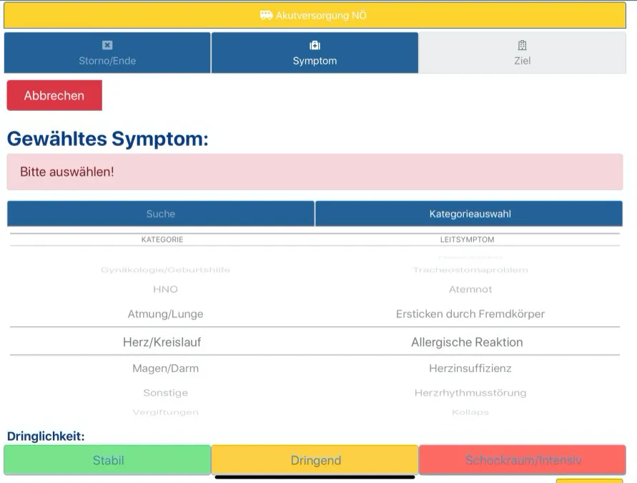Open the Storno/Ende tab

point(107,53)
